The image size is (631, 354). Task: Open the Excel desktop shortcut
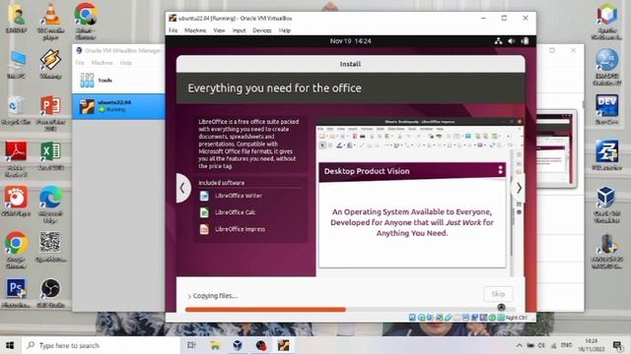coord(50,155)
